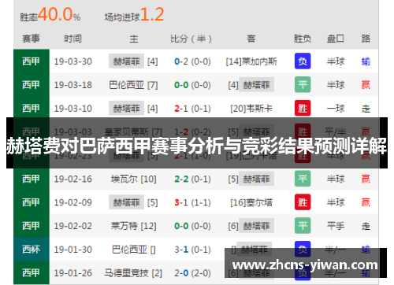394x285 pixels.
Task: Click the 负 badge in the 19-03-30 row
Action: pos(303,61)
